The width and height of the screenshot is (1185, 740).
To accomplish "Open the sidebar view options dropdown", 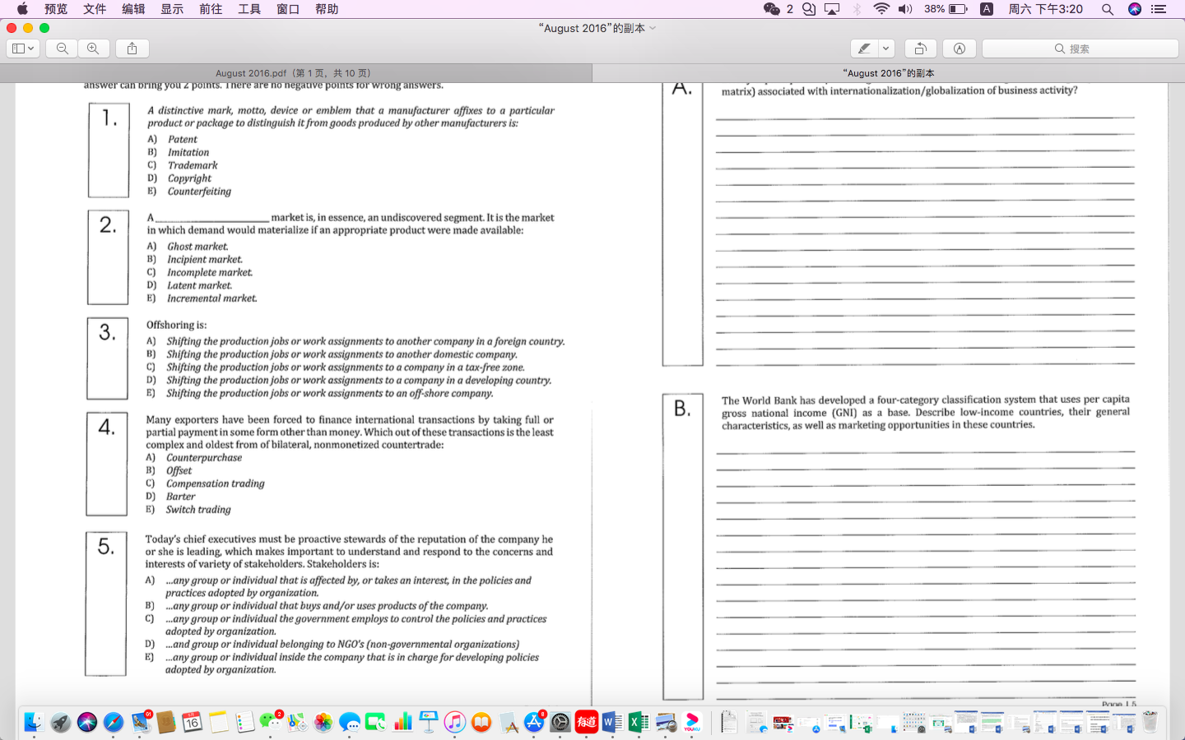I will pos(23,49).
